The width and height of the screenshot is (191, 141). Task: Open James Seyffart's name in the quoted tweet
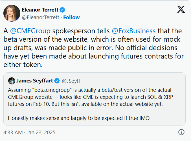click(34, 81)
